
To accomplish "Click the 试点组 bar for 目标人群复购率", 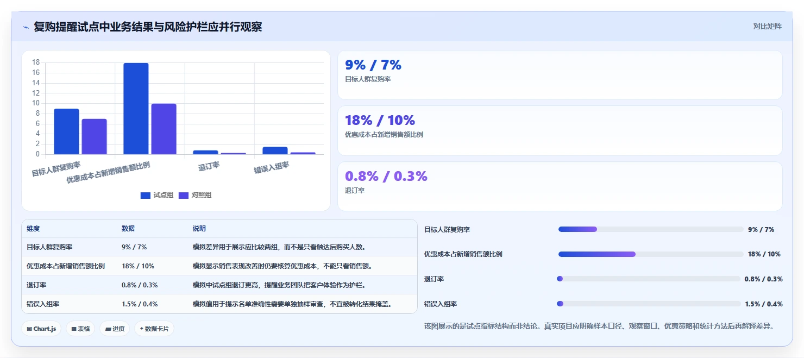I will point(66,131).
